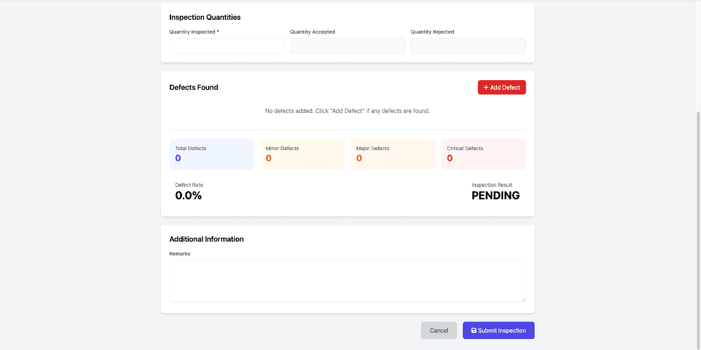Click the 0.0% defect rate value
The height and width of the screenshot is (350, 701).
188,196
